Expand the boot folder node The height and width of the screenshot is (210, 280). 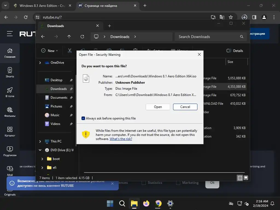[x=42, y=159]
